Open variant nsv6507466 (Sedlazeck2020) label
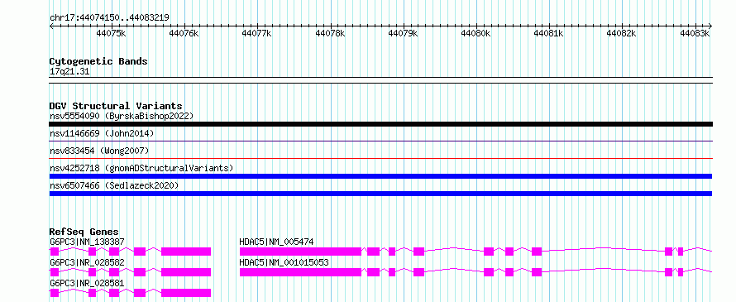 click(x=114, y=185)
